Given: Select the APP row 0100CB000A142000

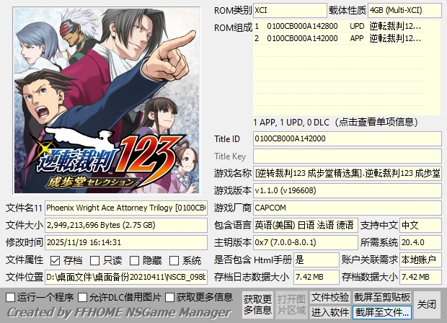Looking at the screenshot, I should [340, 38].
